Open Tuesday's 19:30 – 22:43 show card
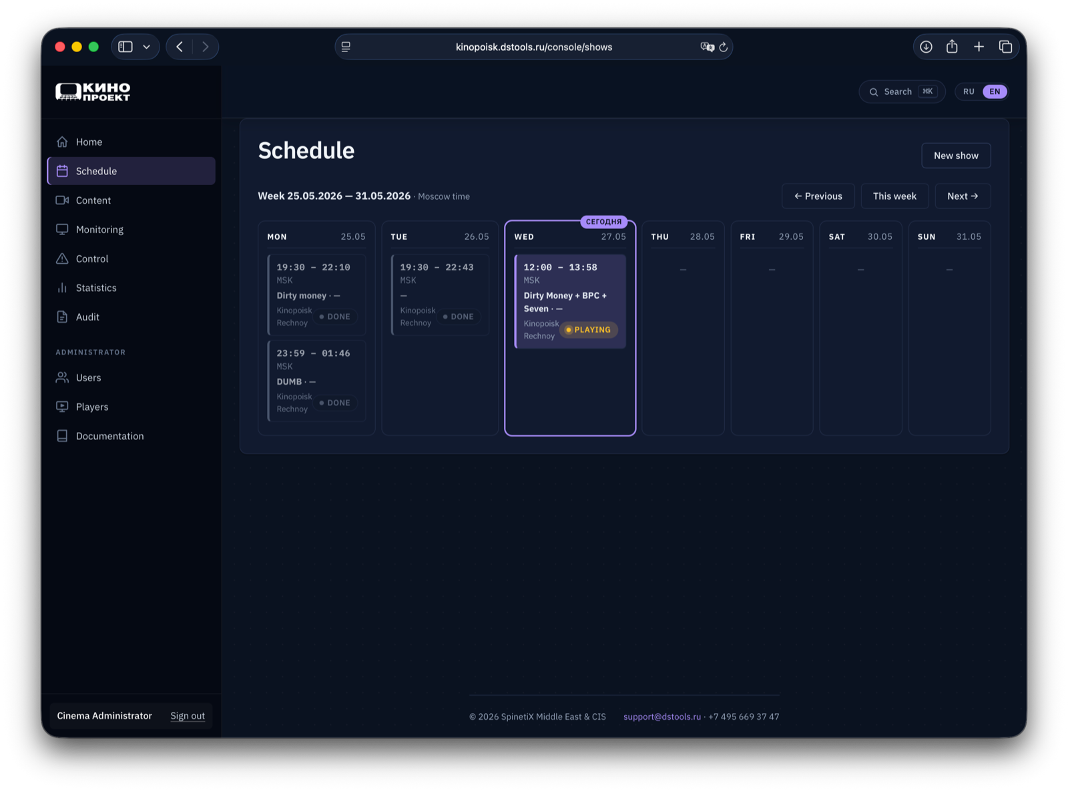Viewport: 1068px width, 792px height. click(440, 294)
